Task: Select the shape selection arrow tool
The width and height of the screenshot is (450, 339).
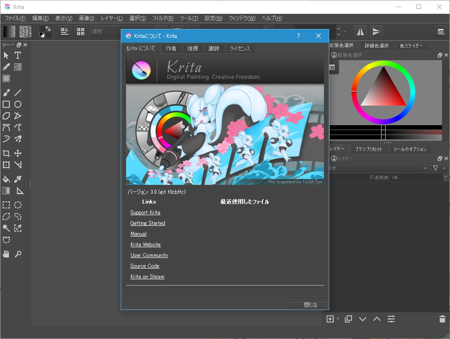Action: (6, 55)
